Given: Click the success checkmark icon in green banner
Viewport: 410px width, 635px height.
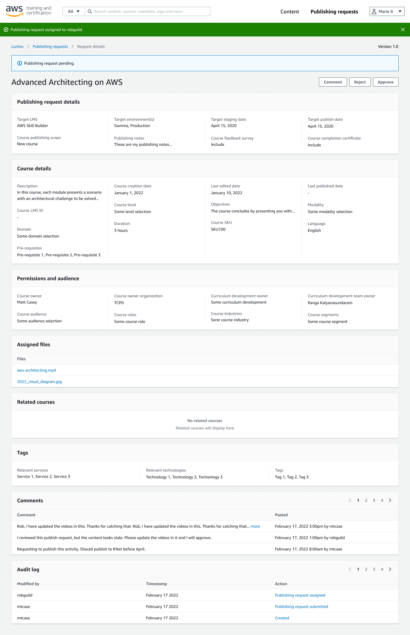Looking at the screenshot, I should click(x=6, y=30).
